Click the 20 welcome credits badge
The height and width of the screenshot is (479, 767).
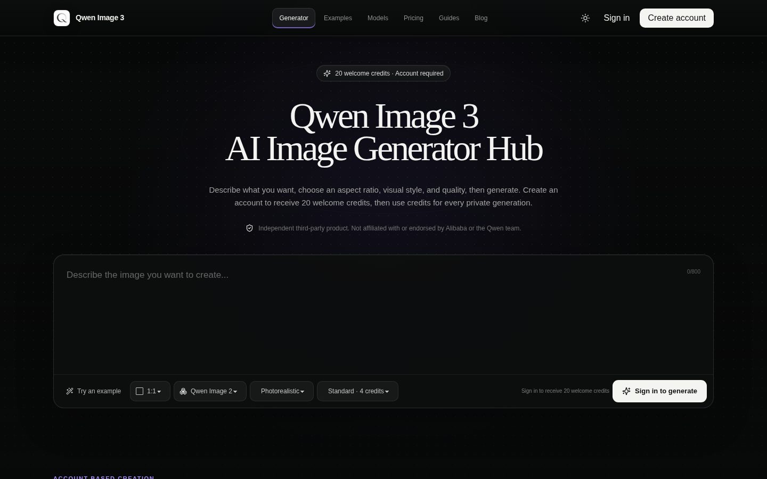click(383, 73)
